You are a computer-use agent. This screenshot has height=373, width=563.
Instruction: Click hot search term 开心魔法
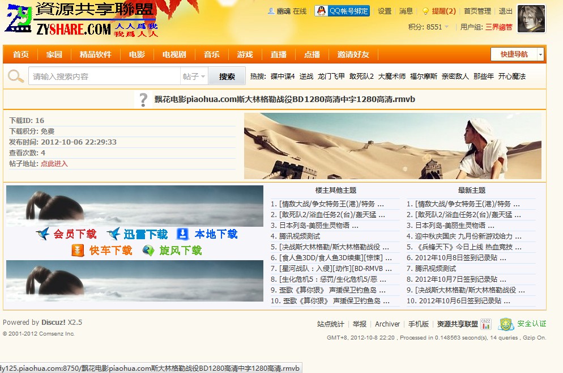pyautogui.click(x=512, y=76)
